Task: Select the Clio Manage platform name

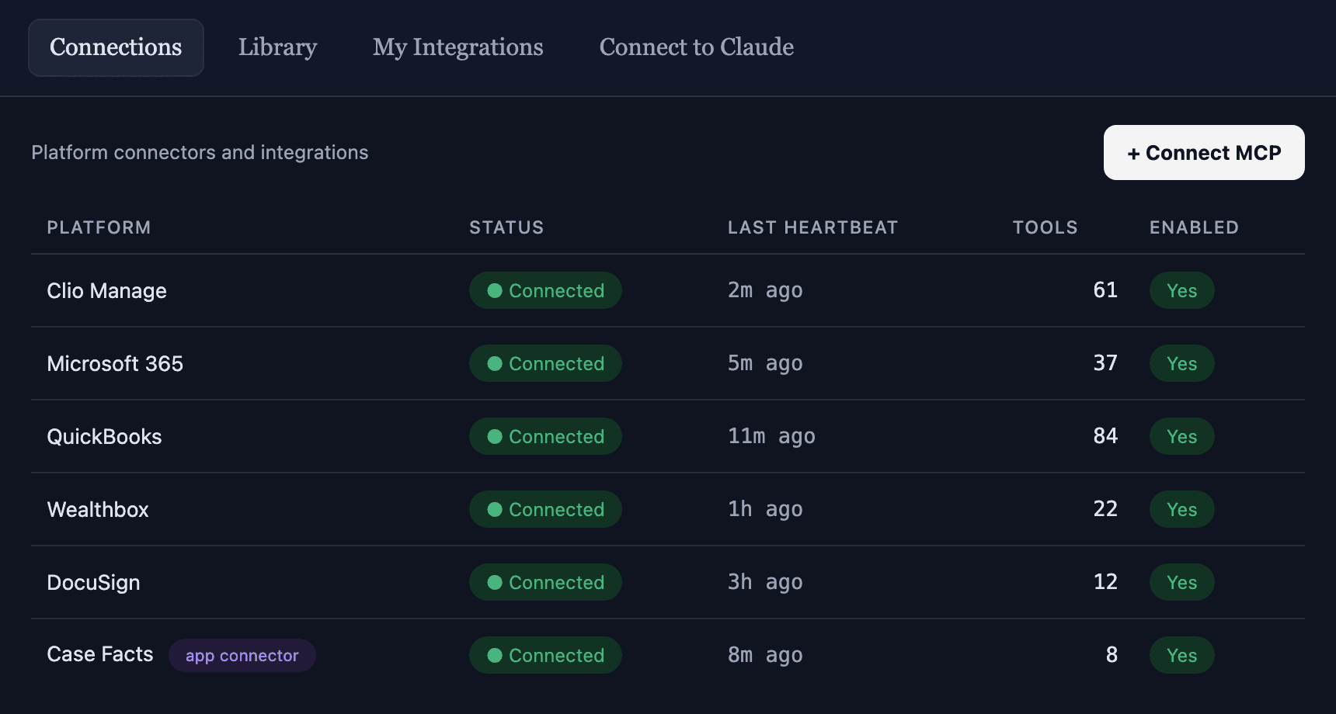Action: [x=106, y=290]
